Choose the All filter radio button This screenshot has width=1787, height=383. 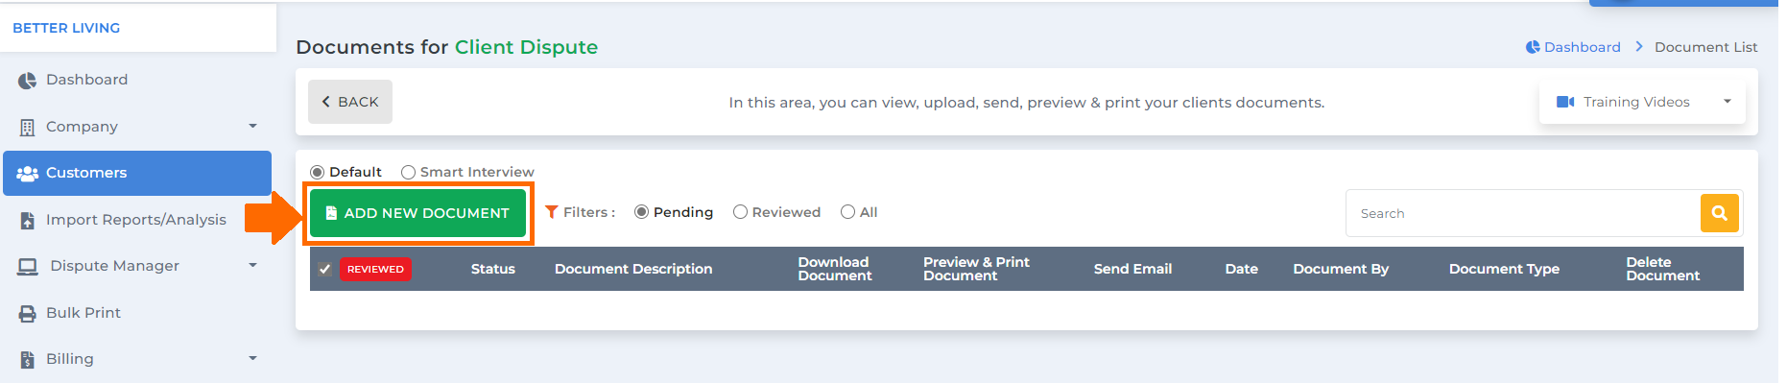coord(847,212)
